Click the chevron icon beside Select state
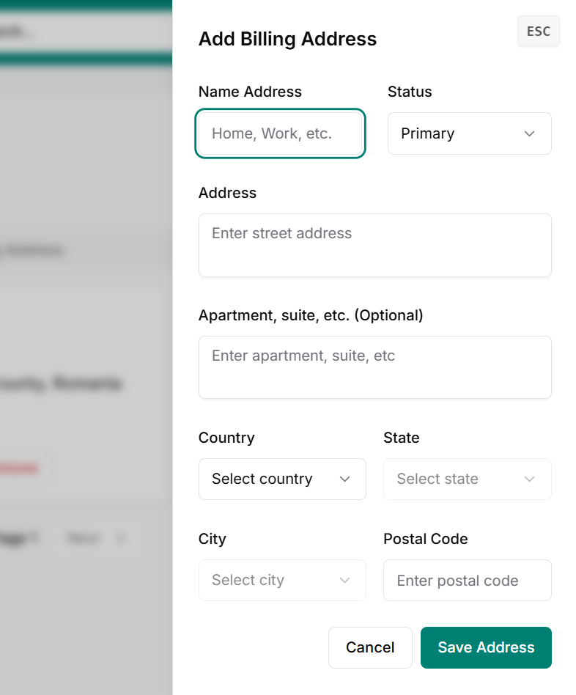 530,479
